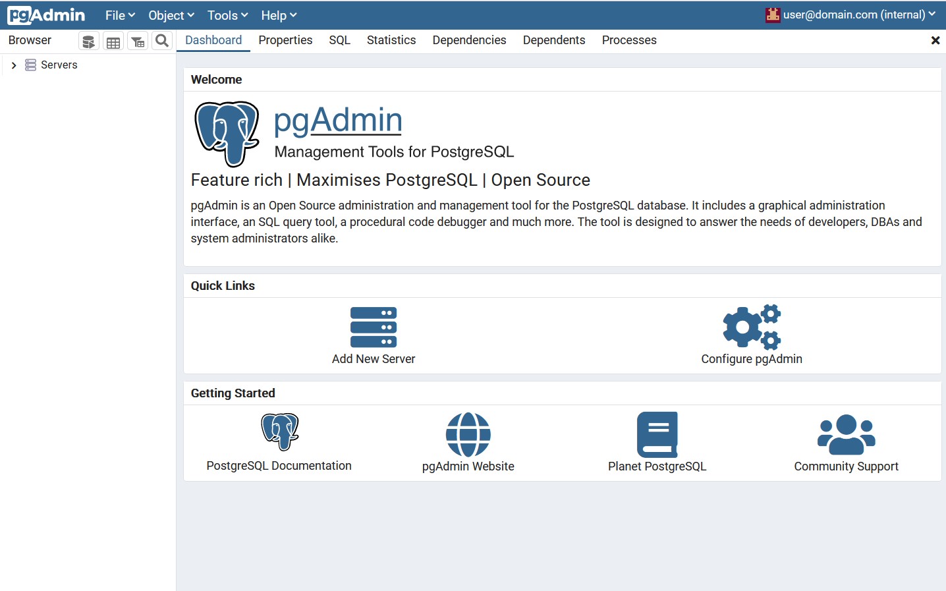Select Servers in the browser tree
946x591 pixels.
point(59,65)
